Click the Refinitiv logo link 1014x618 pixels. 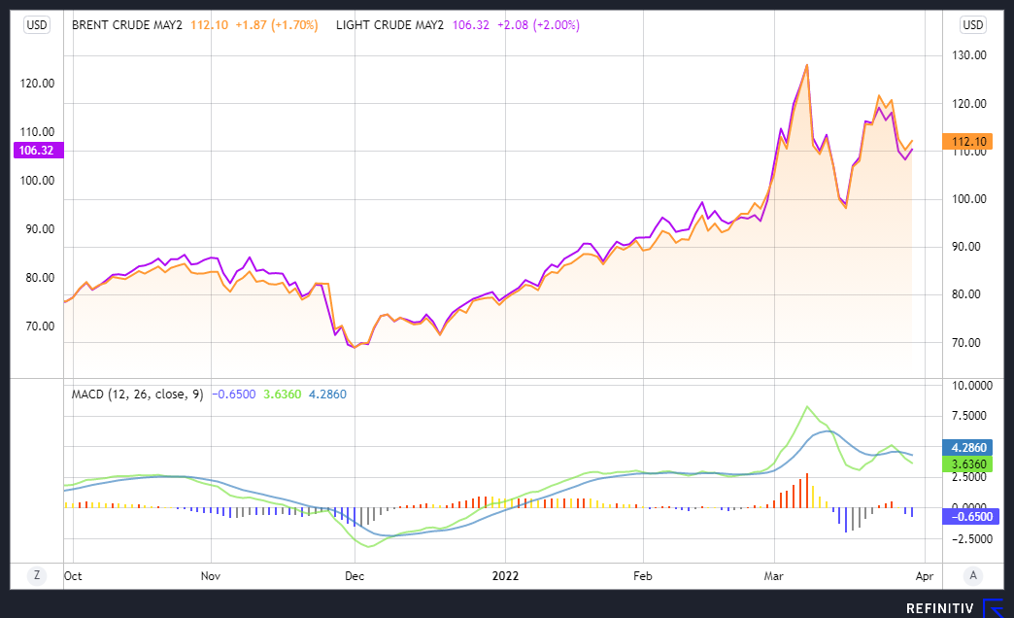[954, 608]
